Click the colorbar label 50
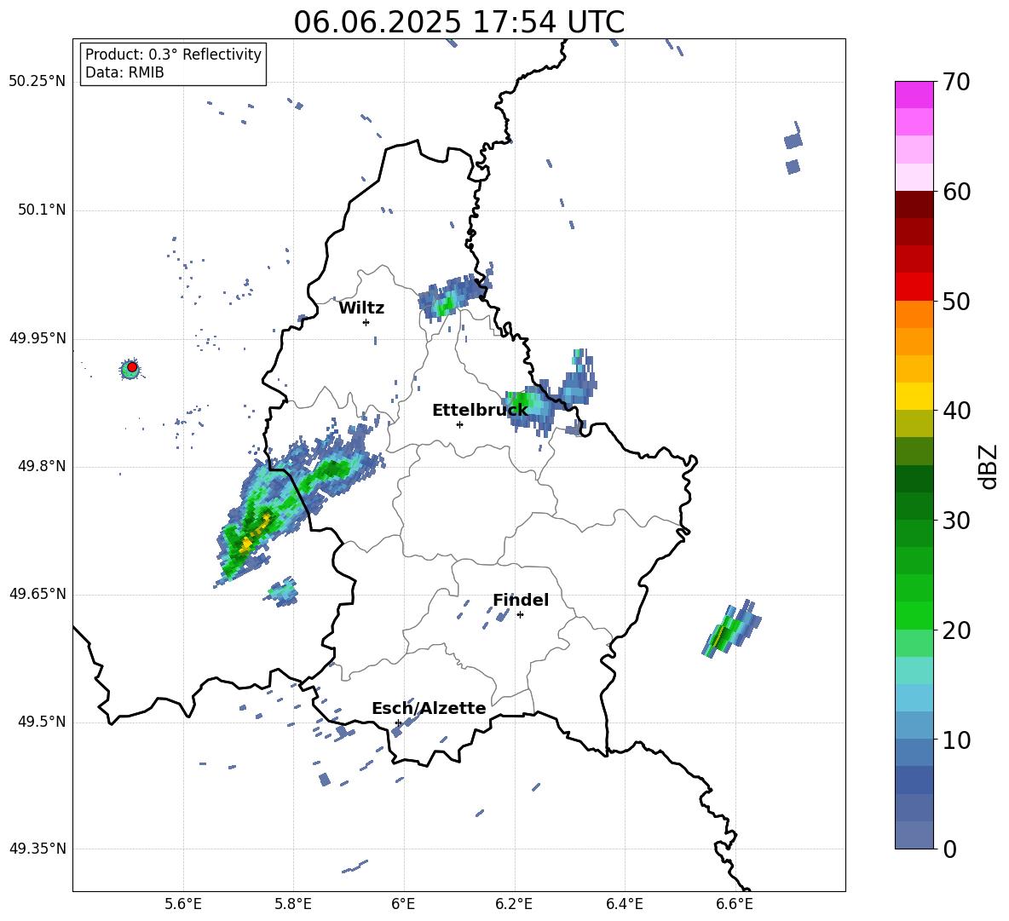Screen dimensions: 1009x921 pos(956,301)
